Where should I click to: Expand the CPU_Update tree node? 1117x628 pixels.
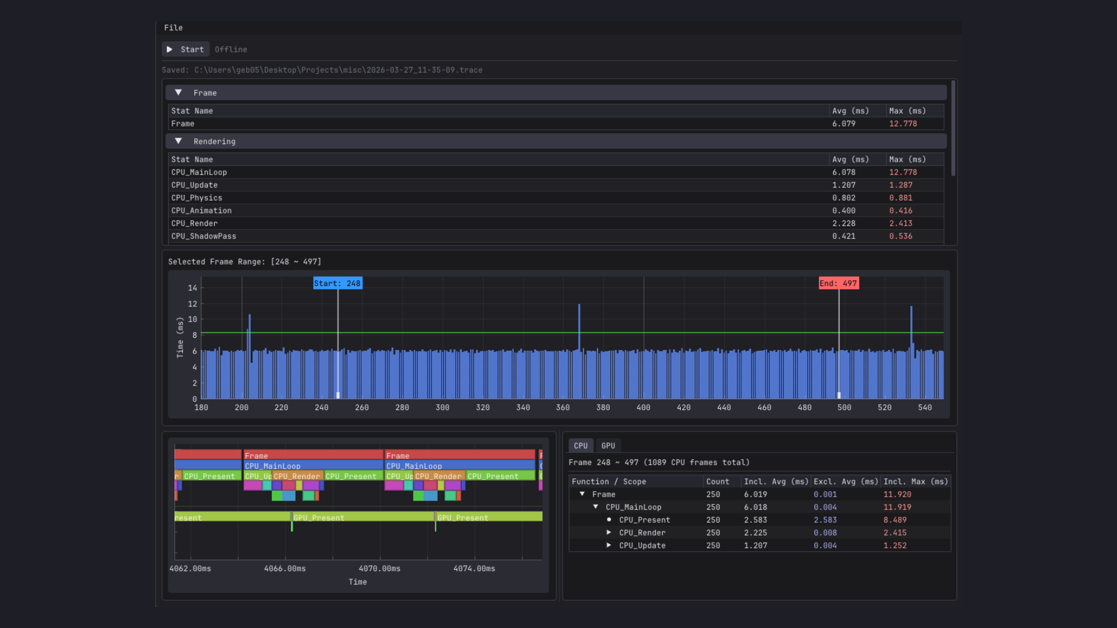click(x=609, y=545)
